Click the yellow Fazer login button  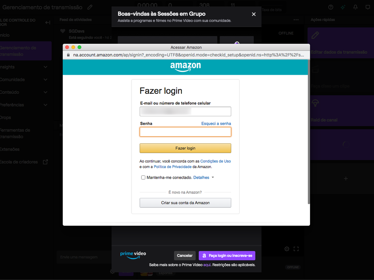[x=185, y=148]
